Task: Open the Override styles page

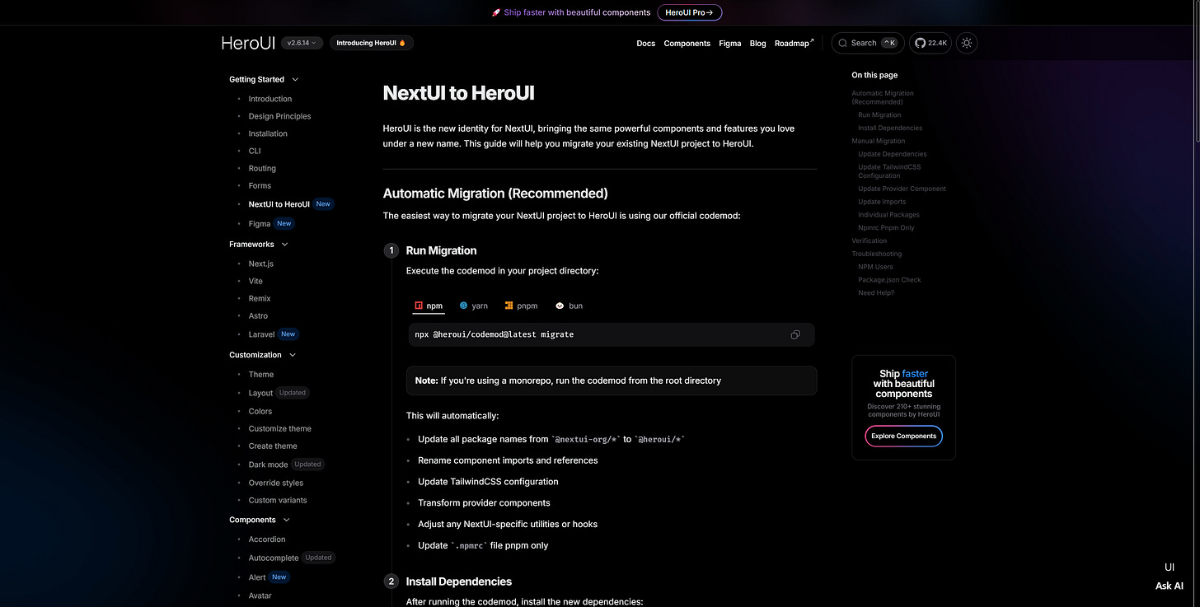Action: (276, 483)
